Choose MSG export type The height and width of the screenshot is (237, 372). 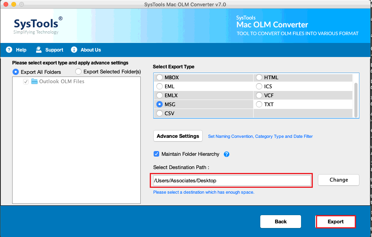coord(160,104)
